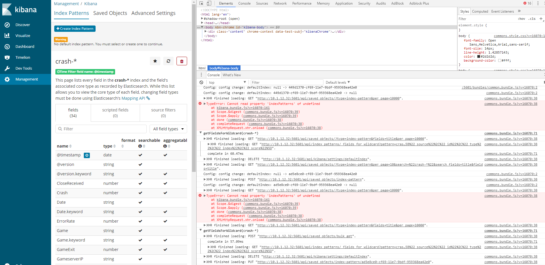Toggle the device toolbar icon in DevTools
545x265 pixels.
tap(209, 3)
